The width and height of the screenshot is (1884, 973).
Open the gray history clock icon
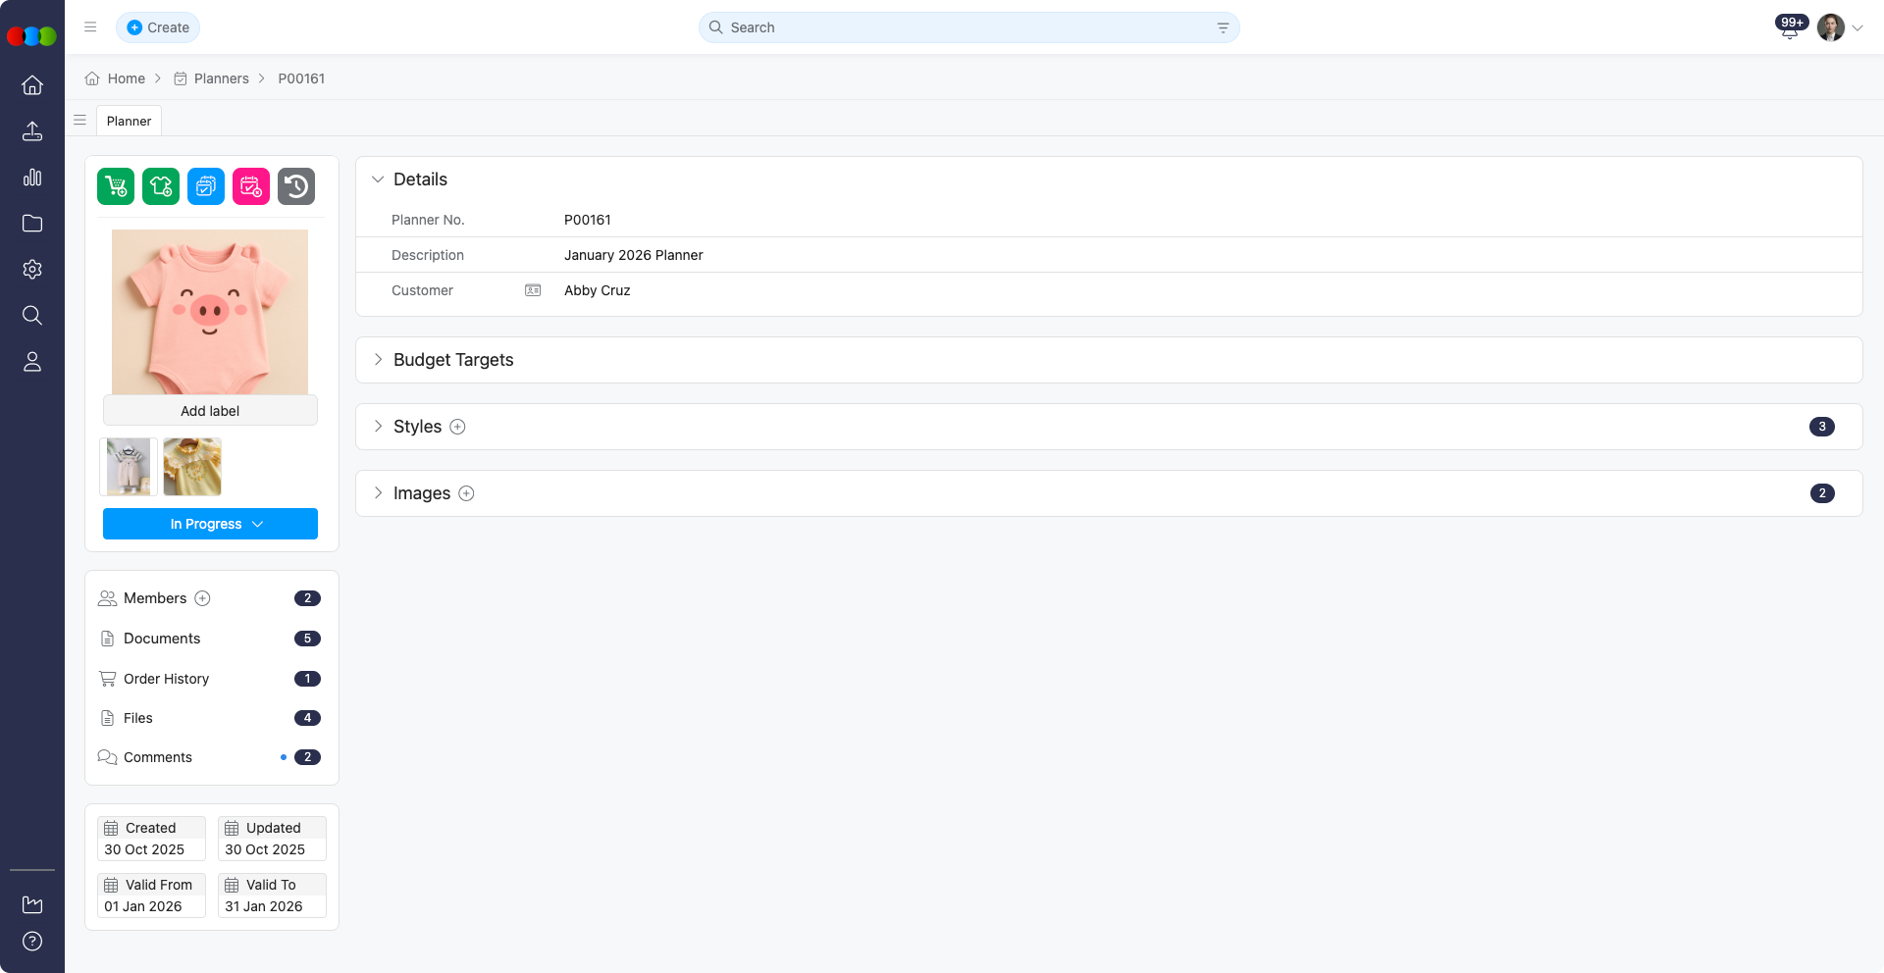click(x=296, y=186)
